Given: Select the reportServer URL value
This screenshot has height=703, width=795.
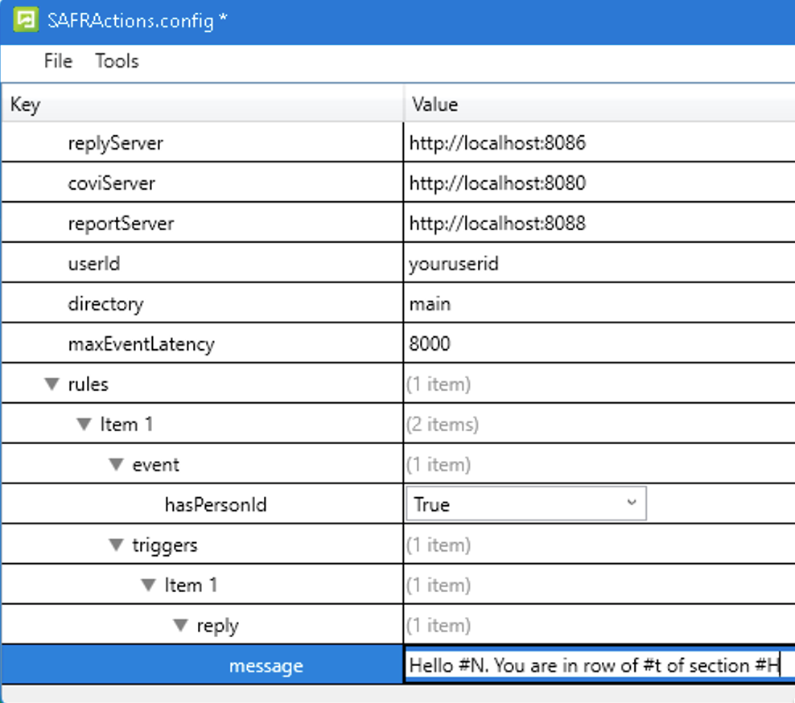Looking at the screenshot, I should (x=497, y=224).
